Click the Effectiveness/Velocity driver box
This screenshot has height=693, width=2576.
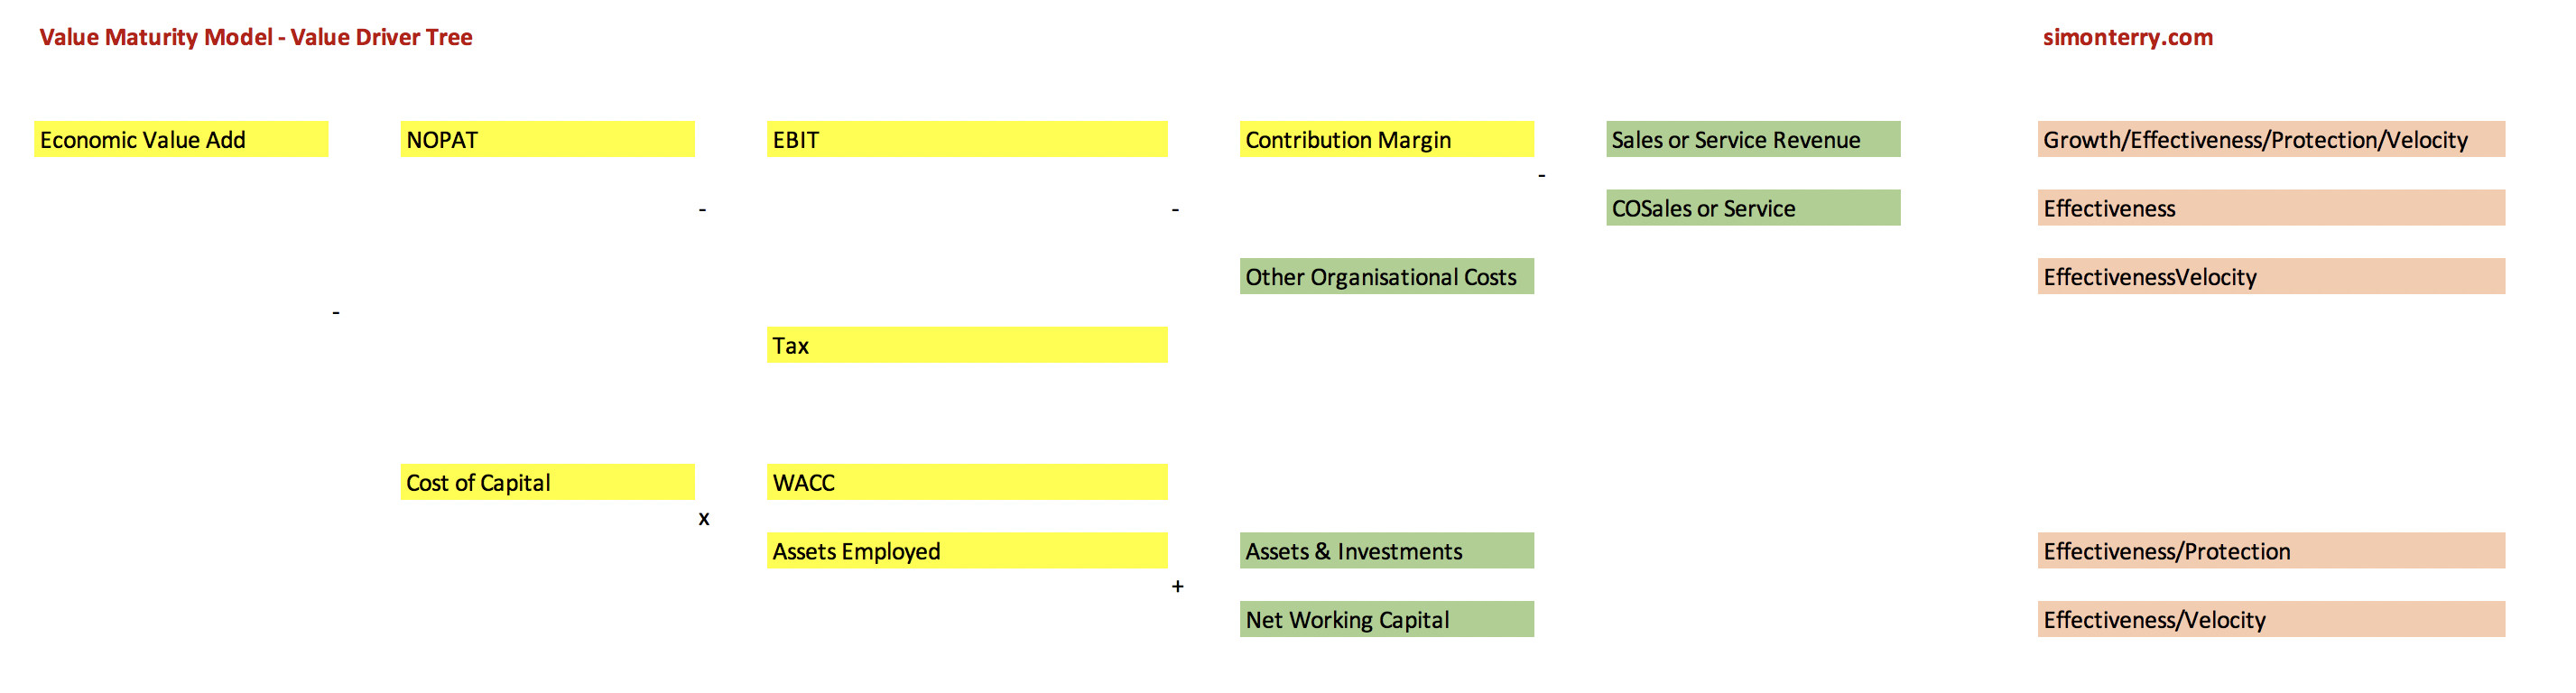[x=2270, y=620]
